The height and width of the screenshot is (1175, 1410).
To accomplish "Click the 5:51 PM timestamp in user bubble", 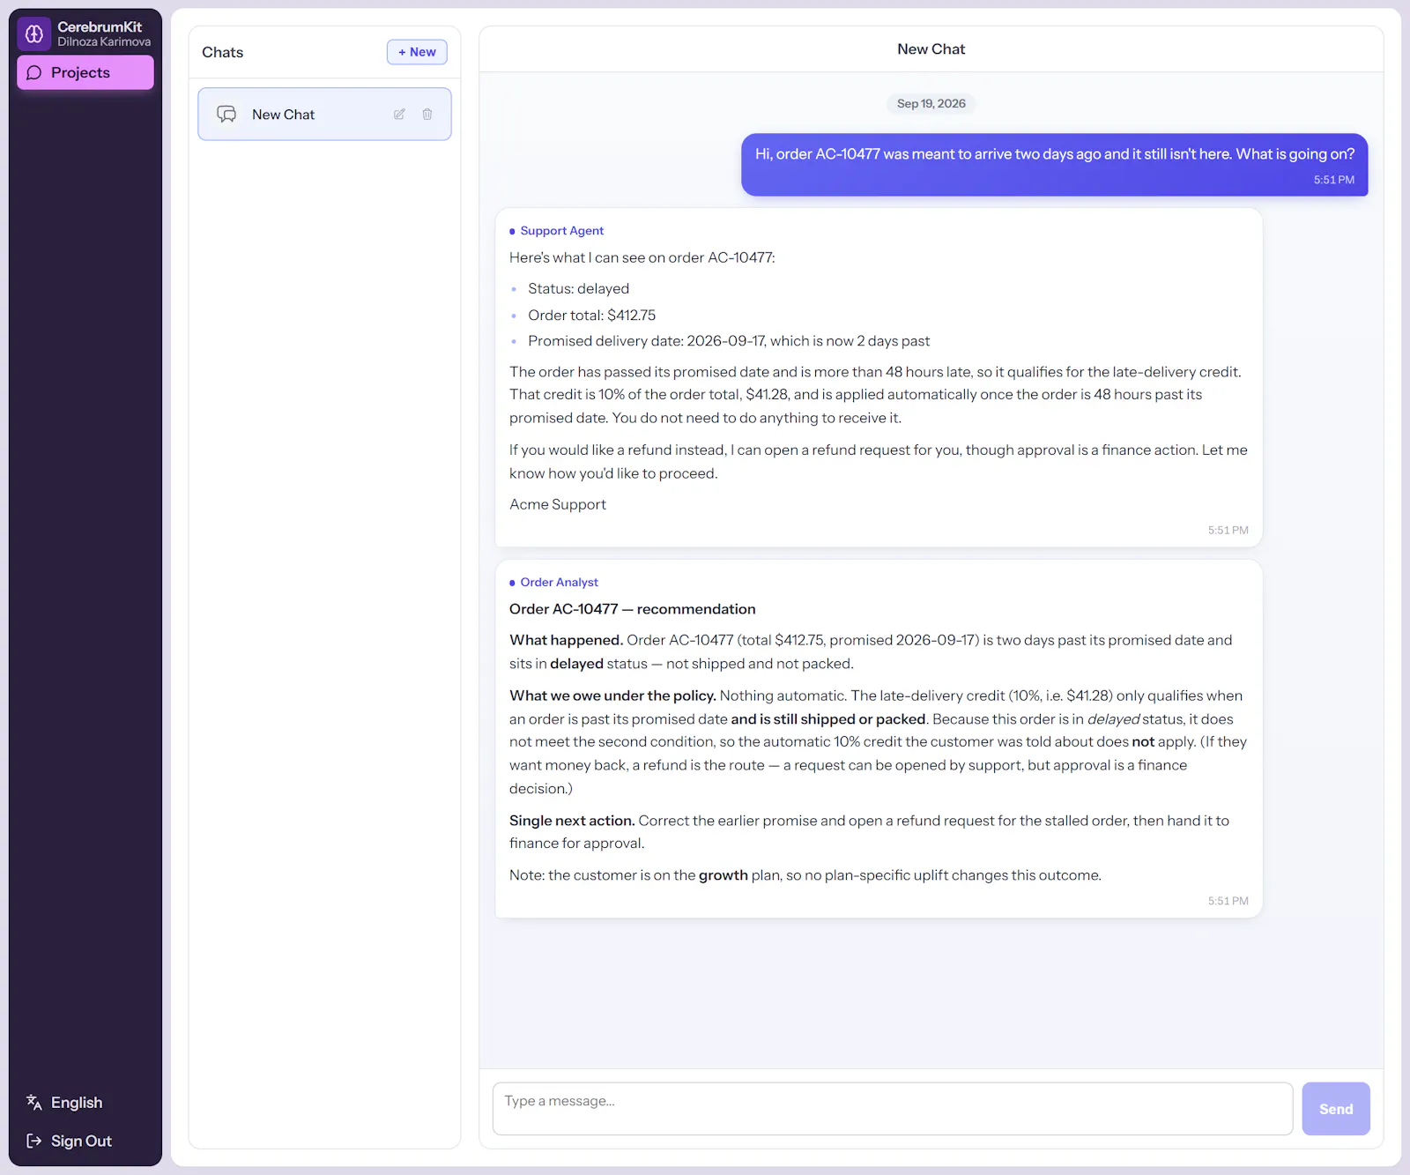I will pos(1334,180).
